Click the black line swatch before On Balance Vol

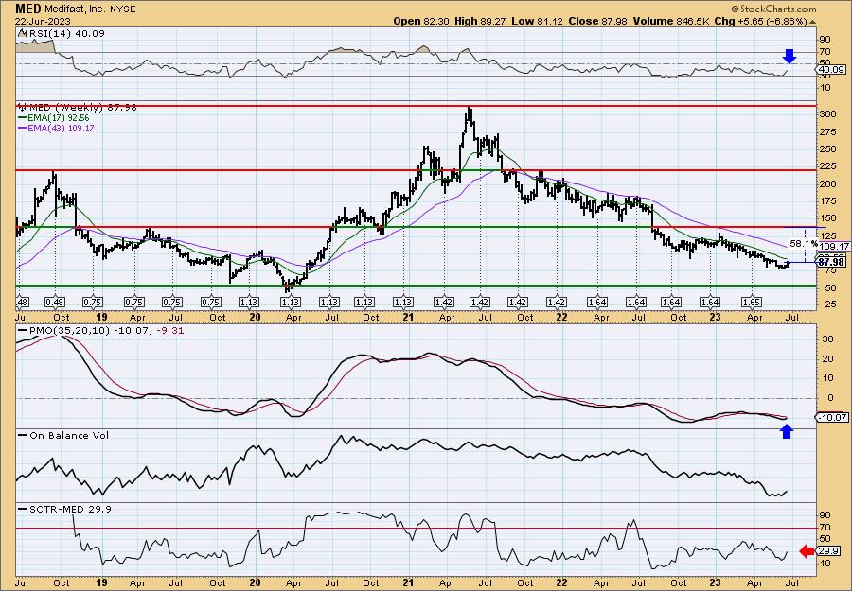pyautogui.click(x=23, y=436)
